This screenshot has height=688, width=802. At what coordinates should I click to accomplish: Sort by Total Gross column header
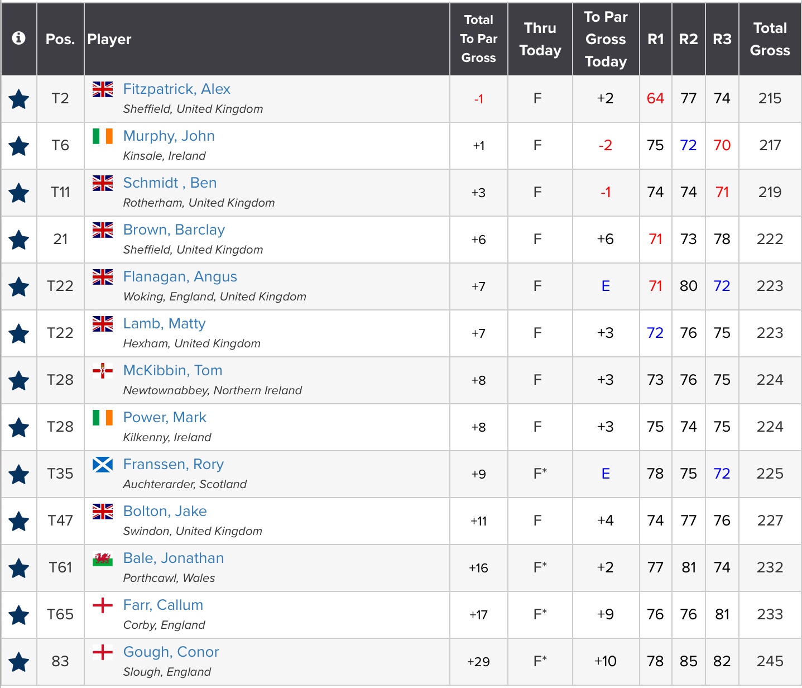tap(770, 39)
